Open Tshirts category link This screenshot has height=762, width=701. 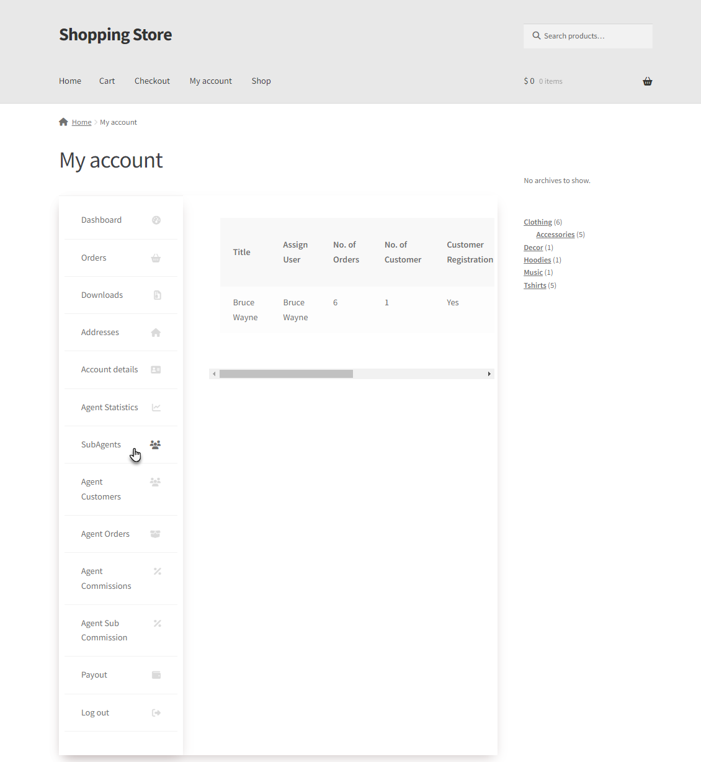click(535, 285)
